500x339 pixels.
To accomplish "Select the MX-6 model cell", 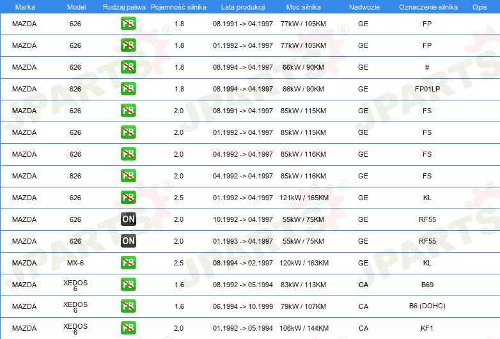I will coord(75,263).
